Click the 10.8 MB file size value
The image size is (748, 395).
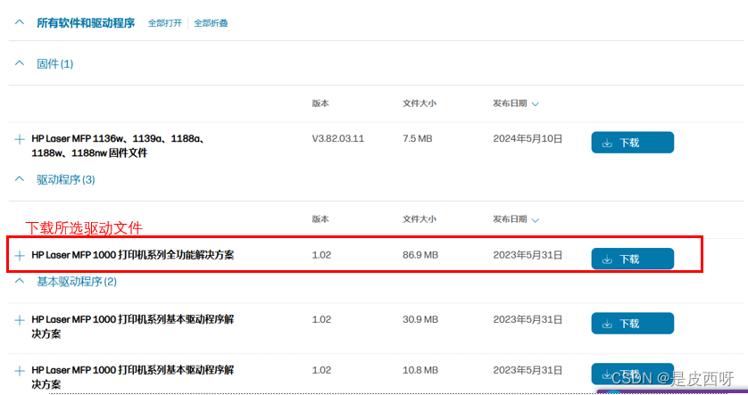[x=420, y=370]
